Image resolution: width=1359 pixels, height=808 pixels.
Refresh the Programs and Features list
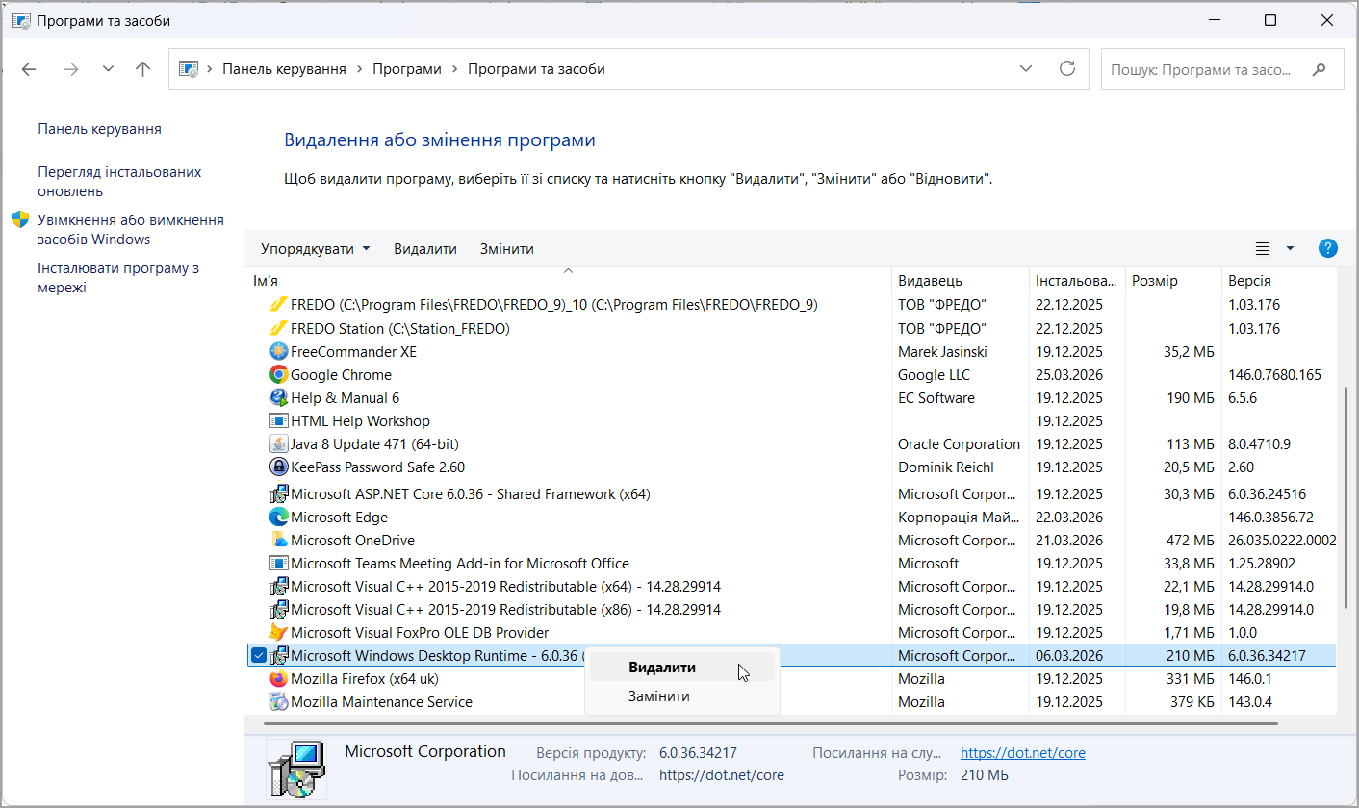[1066, 69]
